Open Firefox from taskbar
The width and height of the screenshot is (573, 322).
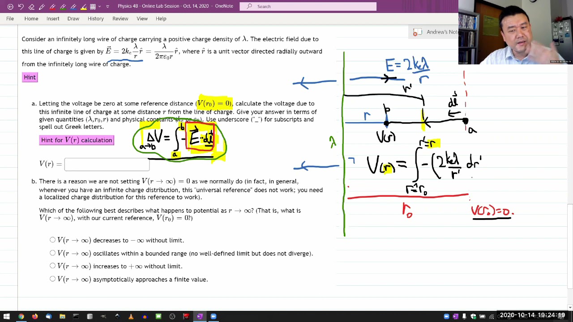tap(35, 317)
